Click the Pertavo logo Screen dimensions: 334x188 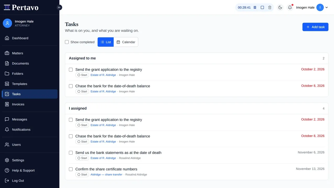tap(21, 7)
